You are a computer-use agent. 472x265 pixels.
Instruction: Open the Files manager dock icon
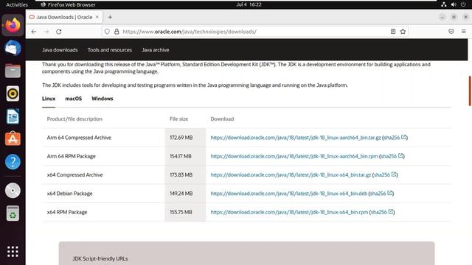(x=13, y=71)
